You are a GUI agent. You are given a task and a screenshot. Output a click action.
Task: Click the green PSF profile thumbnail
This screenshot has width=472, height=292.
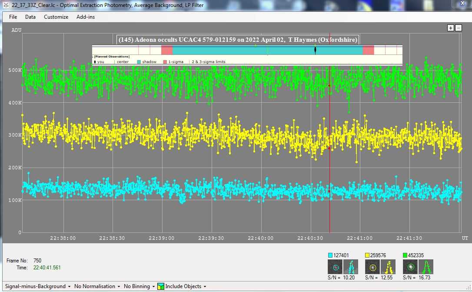coord(427,267)
